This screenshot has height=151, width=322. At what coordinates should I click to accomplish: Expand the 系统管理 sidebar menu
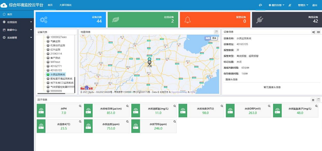(17, 37)
